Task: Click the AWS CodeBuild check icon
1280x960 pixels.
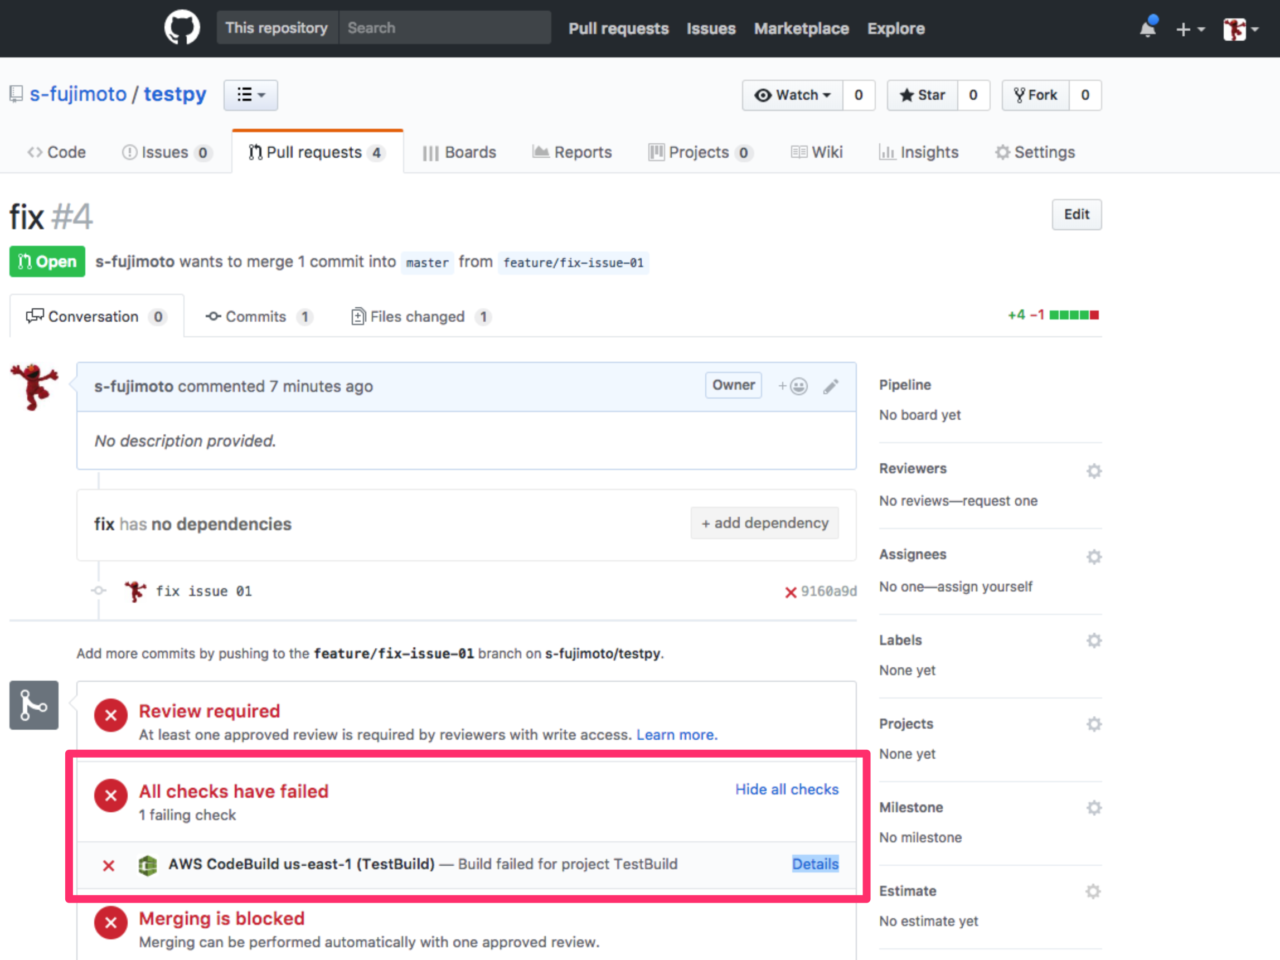Action: point(148,865)
